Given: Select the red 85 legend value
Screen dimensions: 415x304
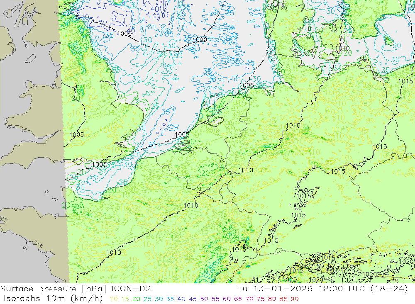Looking at the screenshot, I should [283, 299].
